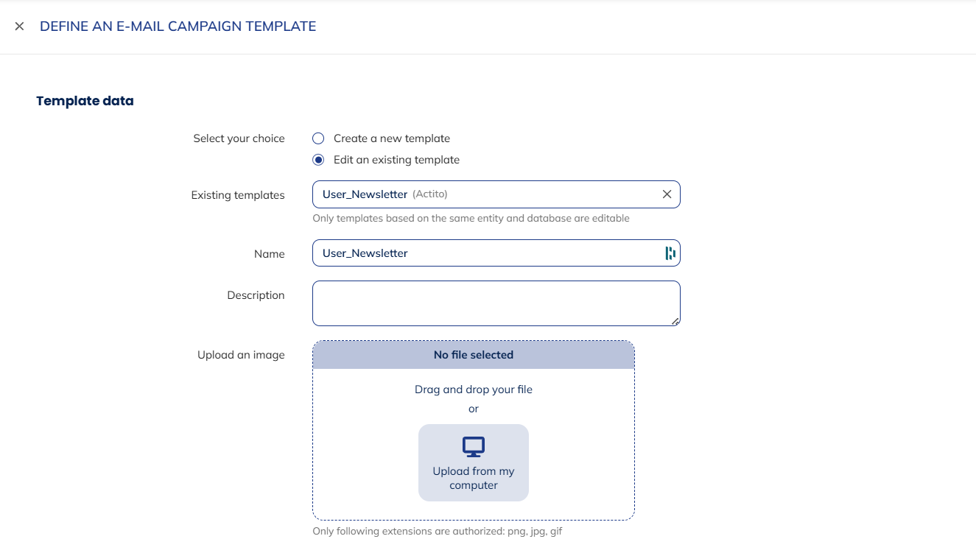Click the password manager icon in Name field
976x550 pixels.
point(670,253)
